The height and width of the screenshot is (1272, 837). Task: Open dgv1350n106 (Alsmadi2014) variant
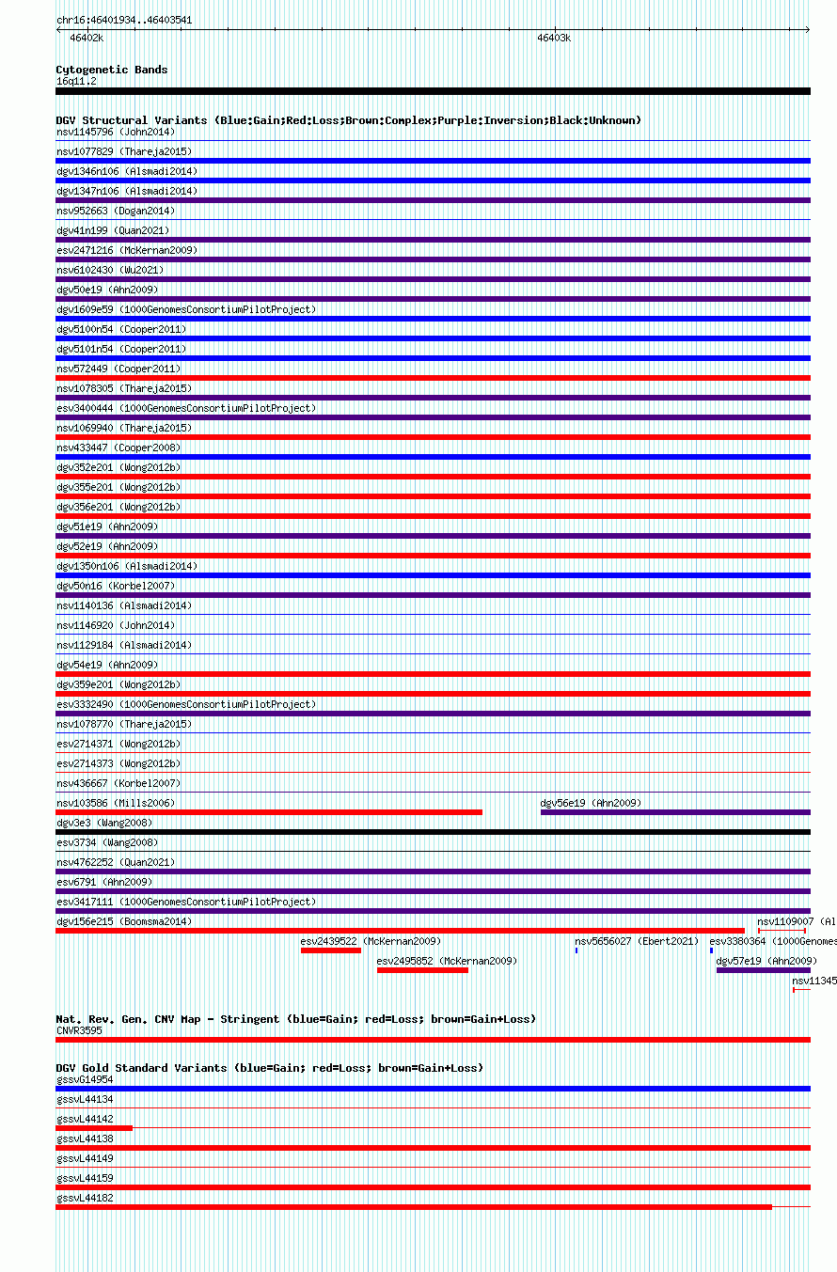pos(127,566)
